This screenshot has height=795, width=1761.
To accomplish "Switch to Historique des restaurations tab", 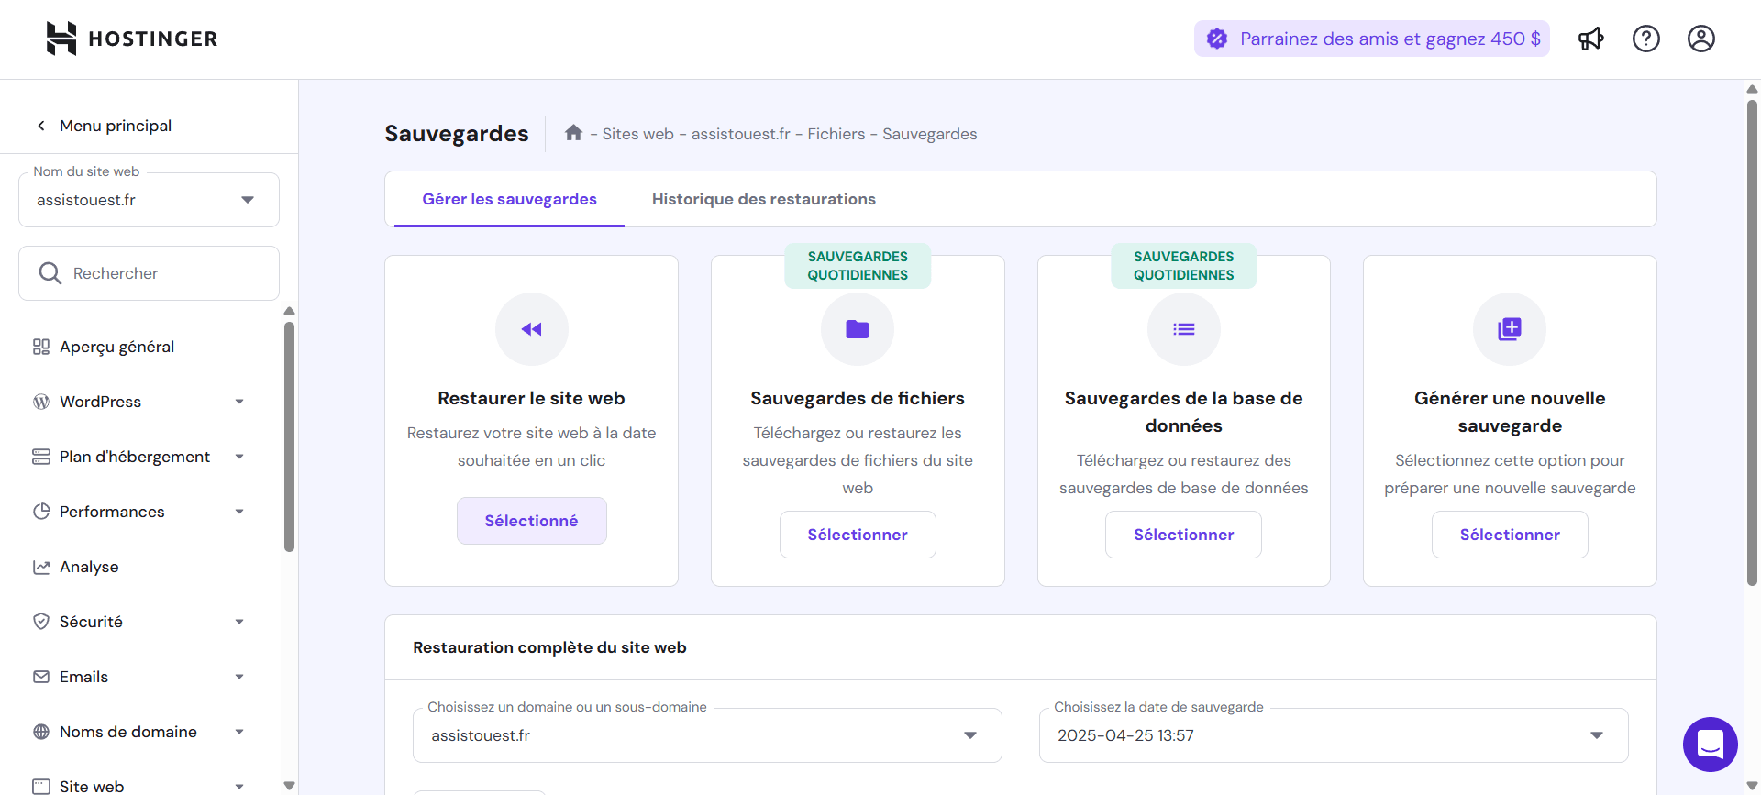I will click(x=763, y=199).
